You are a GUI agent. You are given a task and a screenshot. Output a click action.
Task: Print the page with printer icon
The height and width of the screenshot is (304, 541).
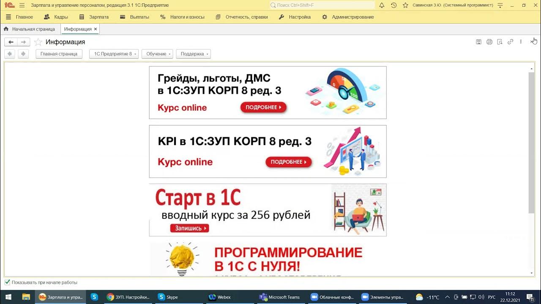click(489, 42)
